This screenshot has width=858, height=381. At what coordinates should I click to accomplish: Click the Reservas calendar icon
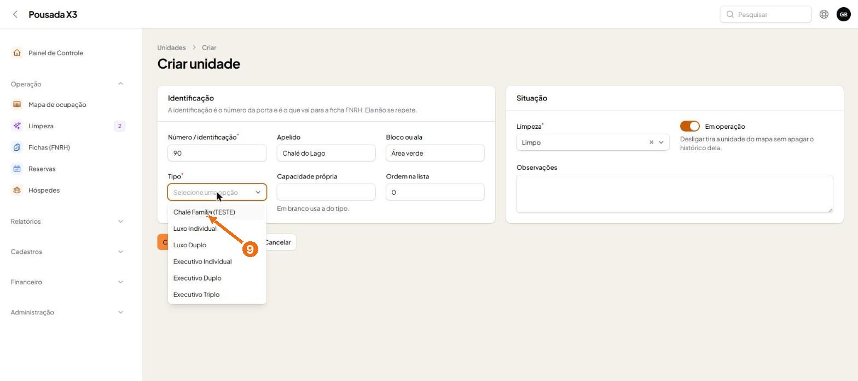pyautogui.click(x=17, y=169)
